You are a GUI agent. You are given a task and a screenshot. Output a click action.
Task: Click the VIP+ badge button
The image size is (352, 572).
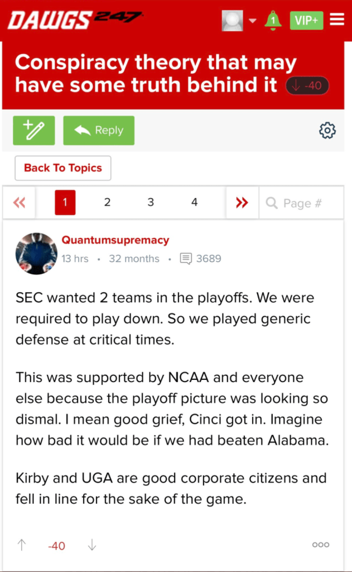click(x=306, y=20)
